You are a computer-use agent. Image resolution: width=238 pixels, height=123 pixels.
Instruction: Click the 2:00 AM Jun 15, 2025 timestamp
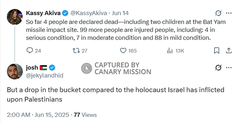coord(38,115)
